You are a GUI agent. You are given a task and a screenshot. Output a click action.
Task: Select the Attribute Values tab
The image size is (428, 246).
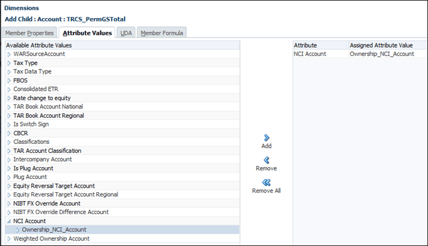(x=87, y=33)
